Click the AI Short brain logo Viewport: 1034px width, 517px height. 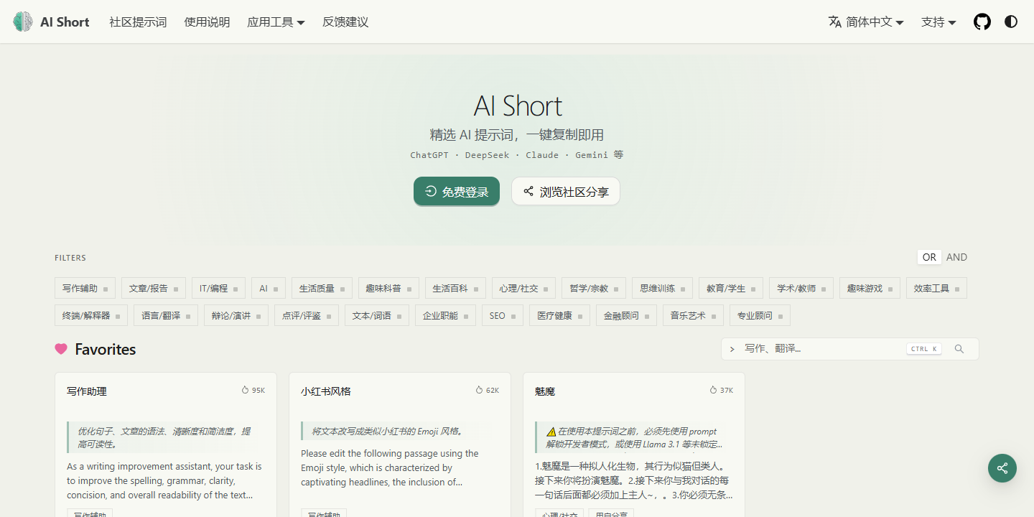pos(23,22)
